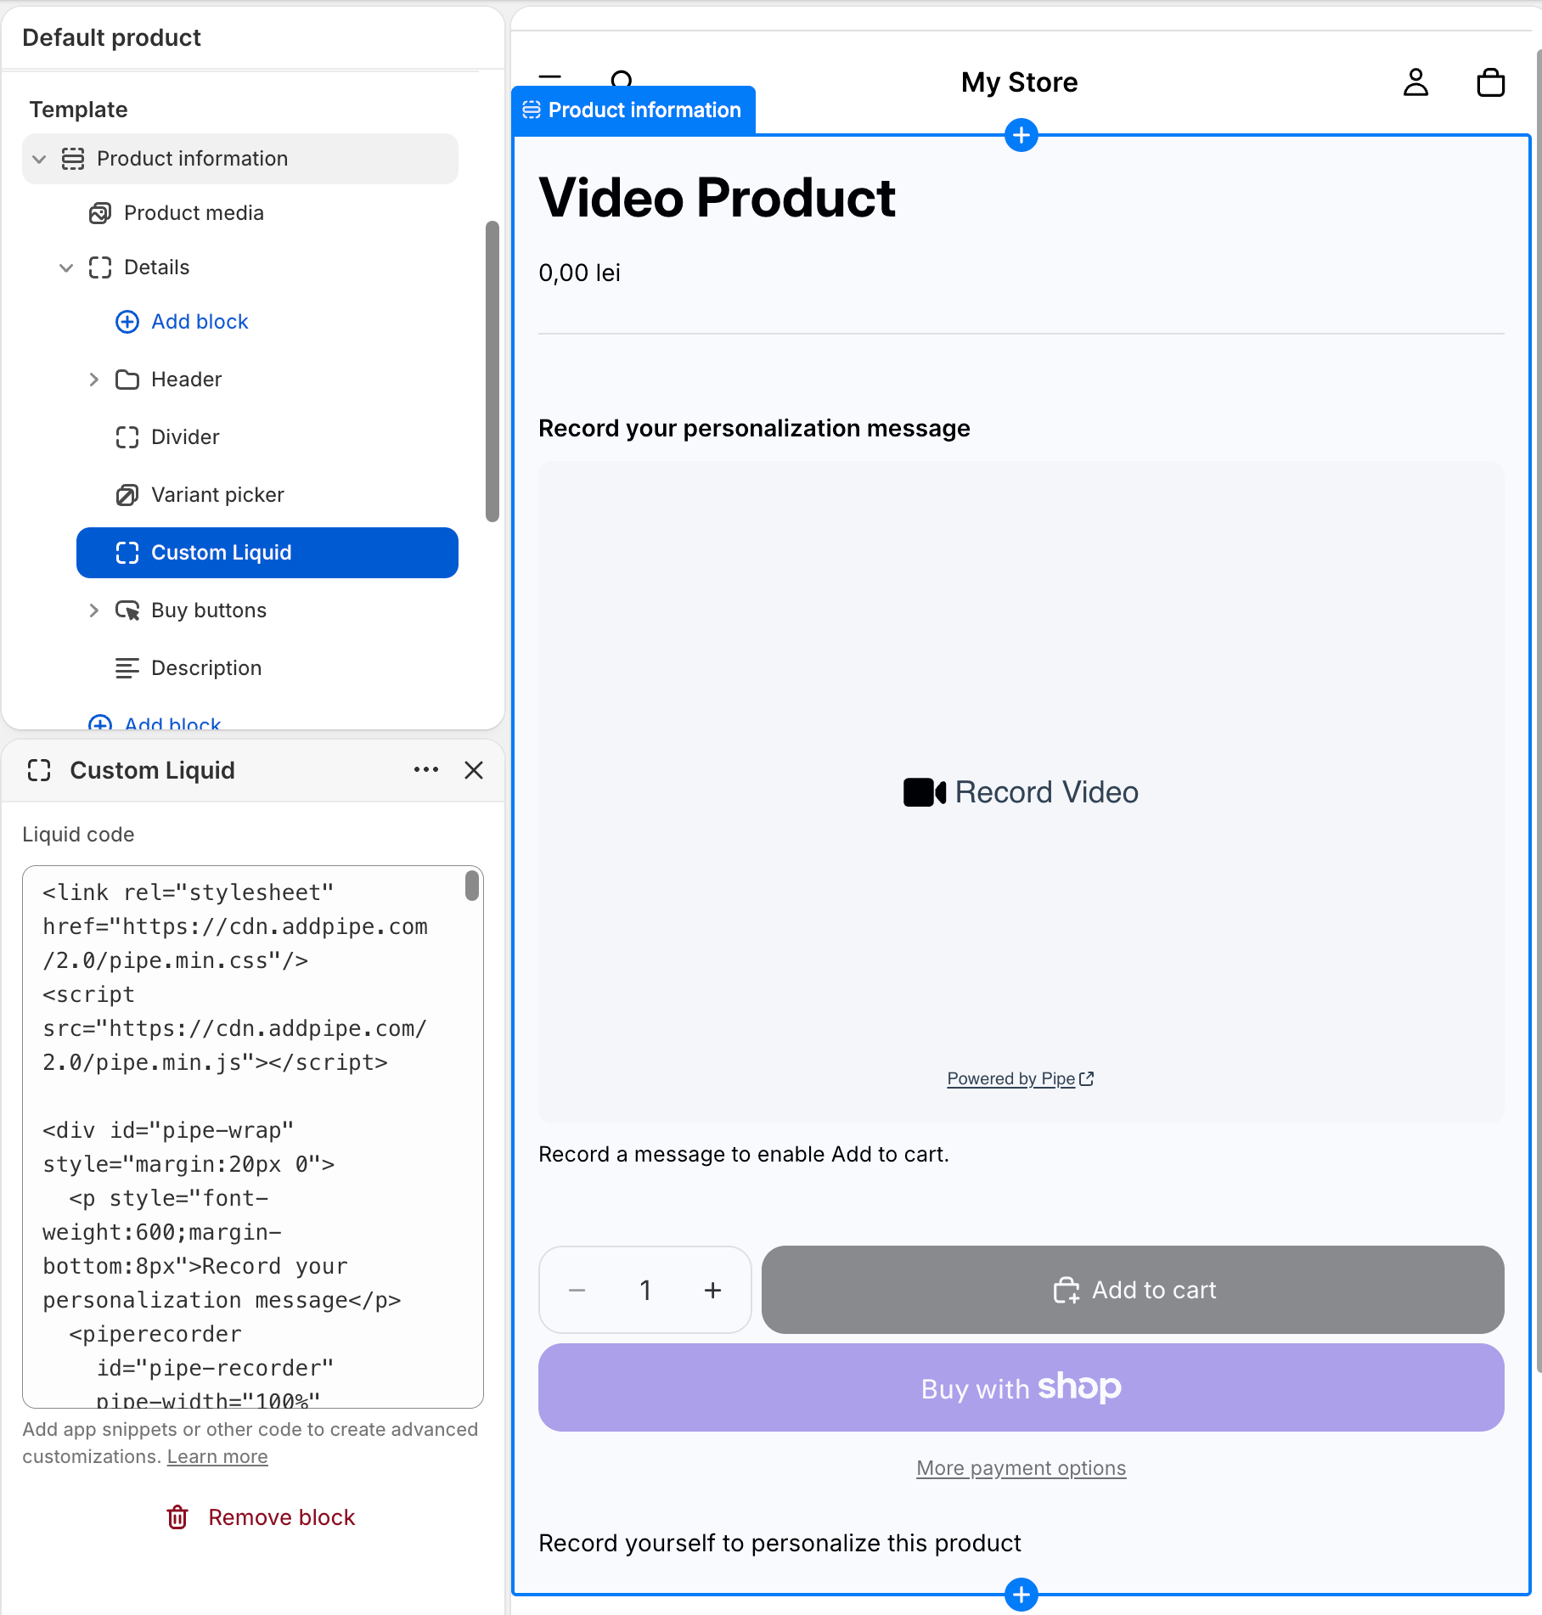This screenshot has width=1542, height=1615.
Task: Click the plus icon beside Add block under Details
Action: 127,322
